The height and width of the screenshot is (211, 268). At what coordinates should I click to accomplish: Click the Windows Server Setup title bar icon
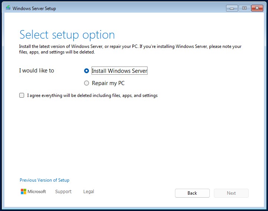click(x=8, y=8)
